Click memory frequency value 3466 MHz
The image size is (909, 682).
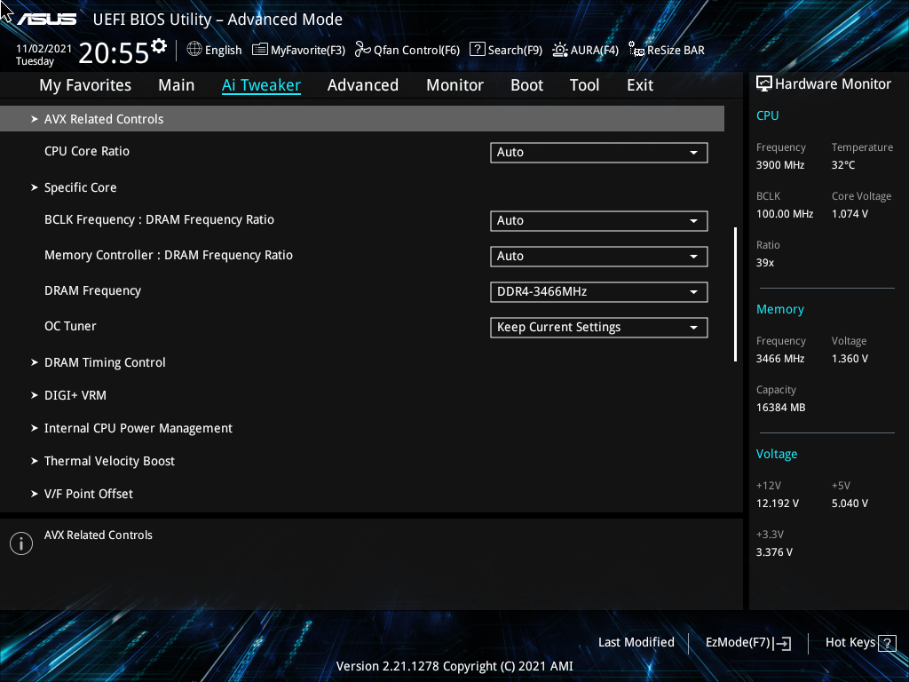(779, 359)
